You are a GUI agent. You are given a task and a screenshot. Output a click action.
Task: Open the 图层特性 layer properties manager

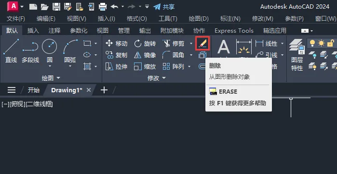pyautogui.click(x=297, y=55)
